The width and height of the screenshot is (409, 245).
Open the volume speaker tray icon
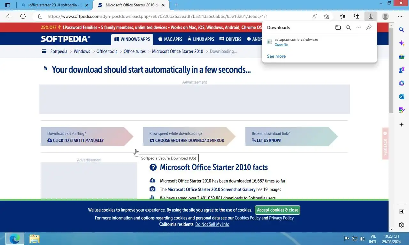(x=362, y=239)
